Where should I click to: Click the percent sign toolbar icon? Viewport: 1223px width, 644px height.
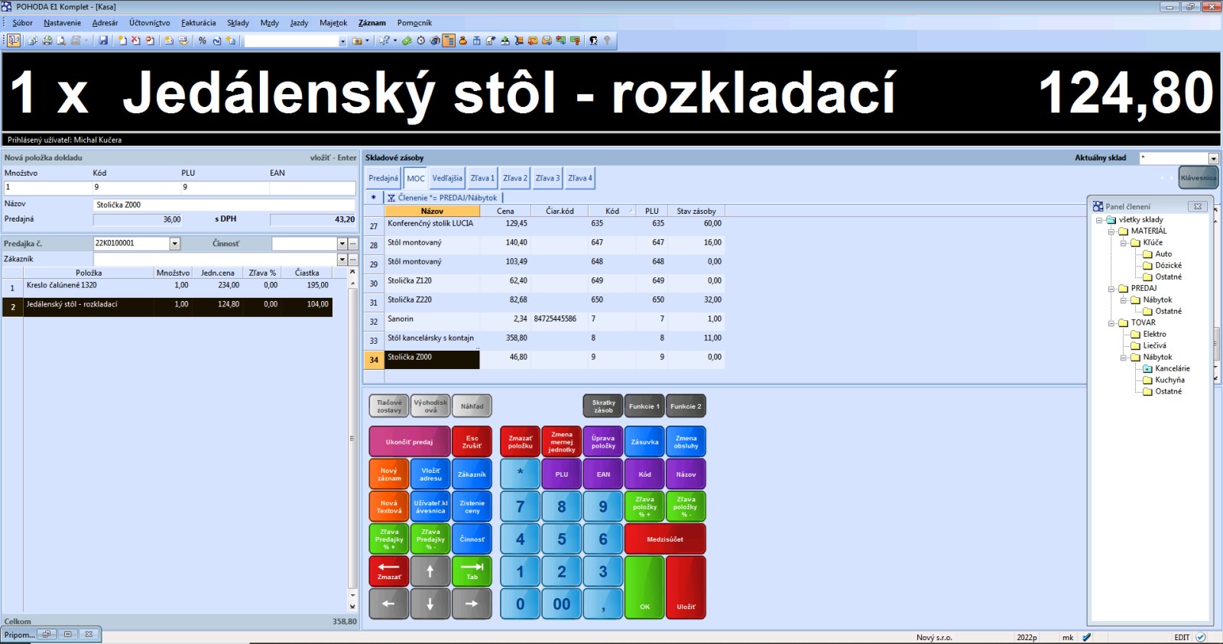point(203,40)
